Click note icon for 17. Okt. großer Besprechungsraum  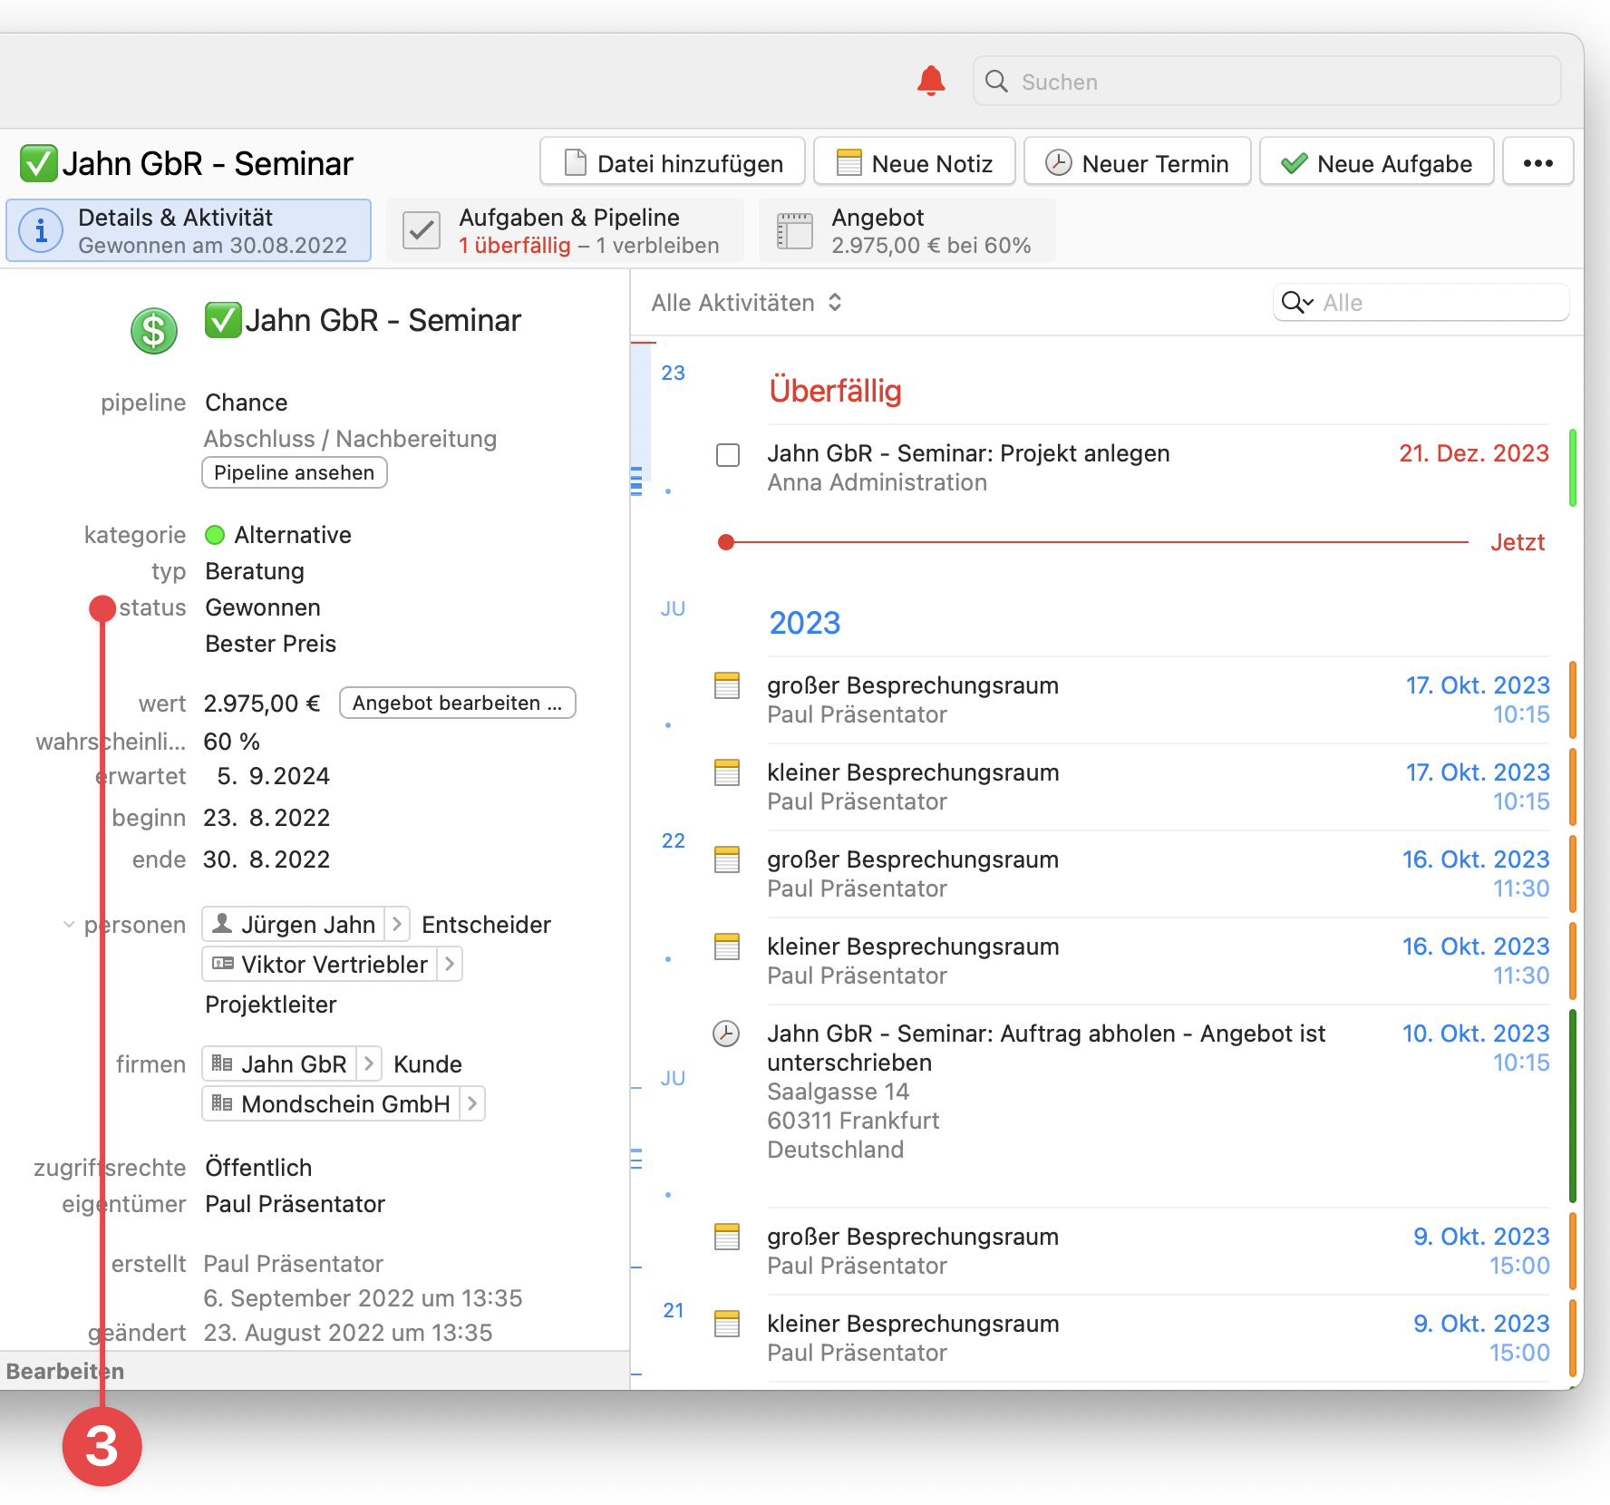click(x=727, y=685)
